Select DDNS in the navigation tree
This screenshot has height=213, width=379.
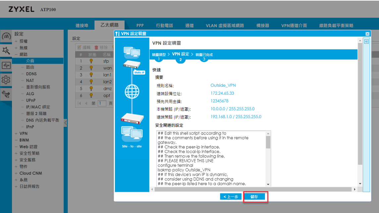pyautogui.click(x=31, y=74)
